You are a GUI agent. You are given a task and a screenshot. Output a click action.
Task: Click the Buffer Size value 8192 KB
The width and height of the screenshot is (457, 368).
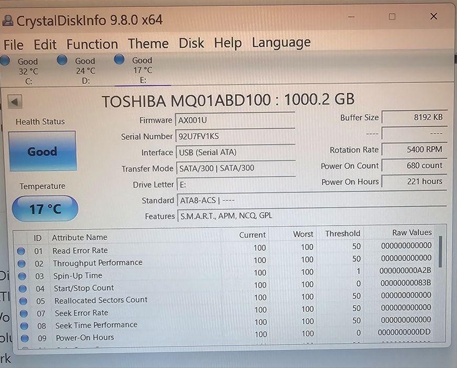pyautogui.click(x=414, y=117)
